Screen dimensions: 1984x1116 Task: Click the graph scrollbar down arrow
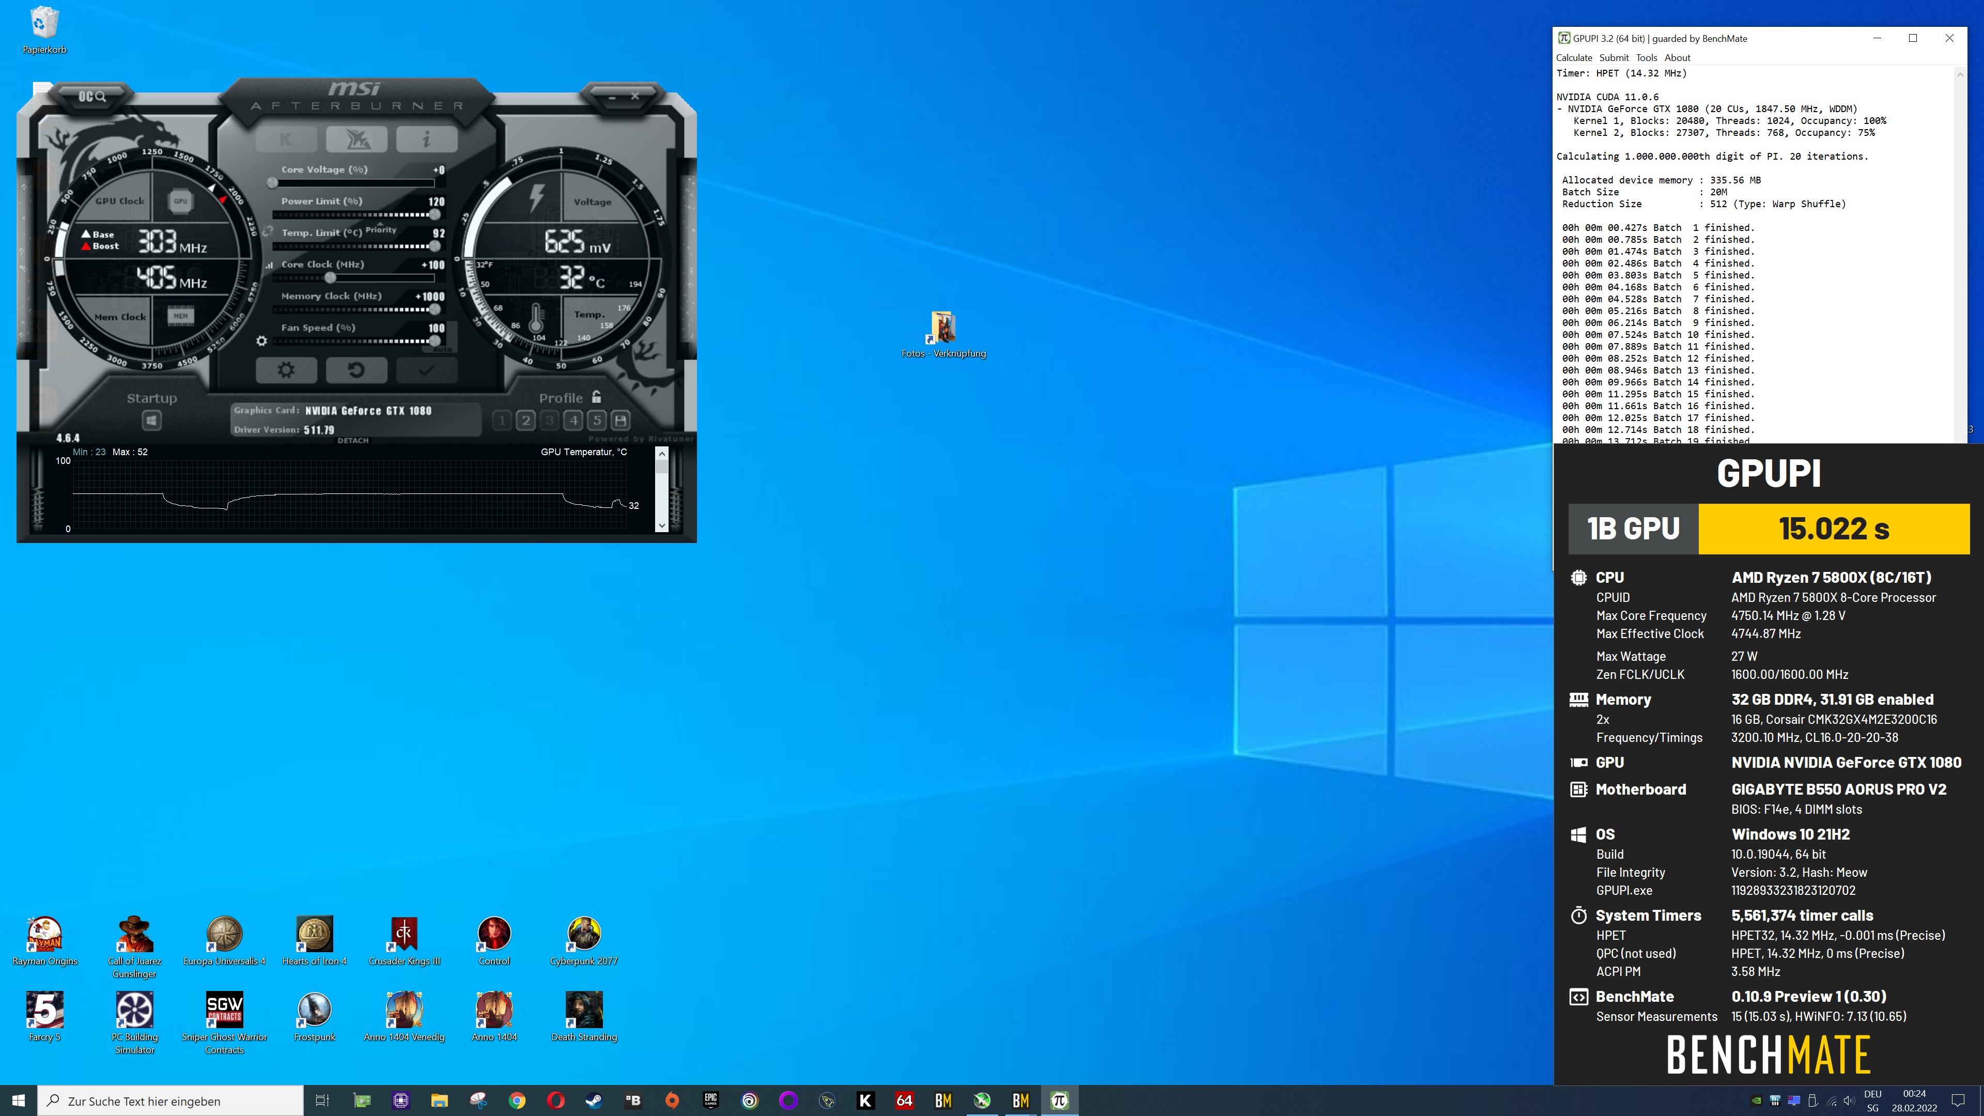pyautogui.click(x=661, y=525)
